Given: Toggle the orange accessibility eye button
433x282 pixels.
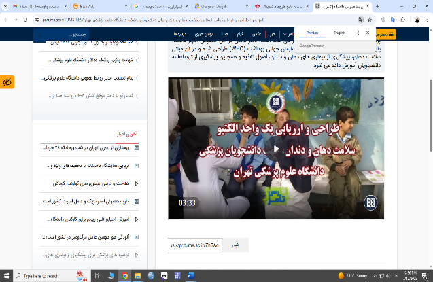Looking at the screenshot, I should click(x=7, y=82).
